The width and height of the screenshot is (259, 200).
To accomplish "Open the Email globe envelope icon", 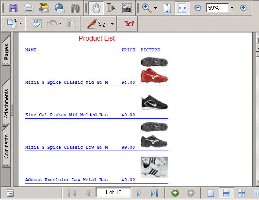I will [x=60, y=8].
